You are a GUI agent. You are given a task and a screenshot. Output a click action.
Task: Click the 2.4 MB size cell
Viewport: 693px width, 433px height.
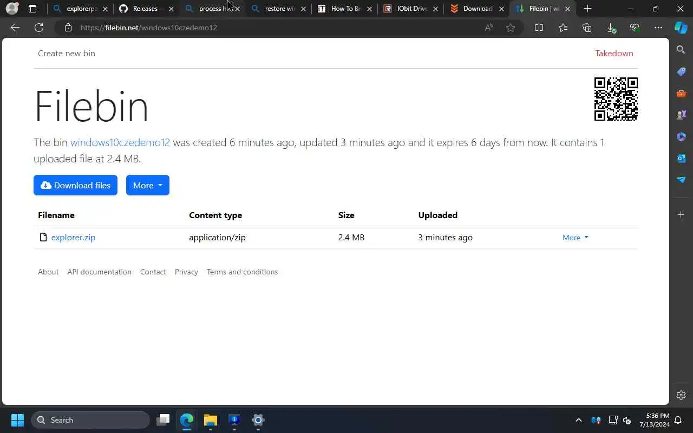pyautogui.click(x=351, y=237)
